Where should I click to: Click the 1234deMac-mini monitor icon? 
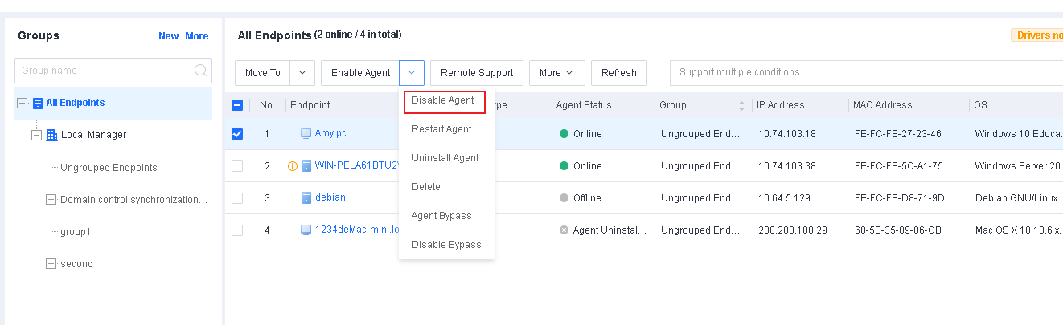click(306, 230)
